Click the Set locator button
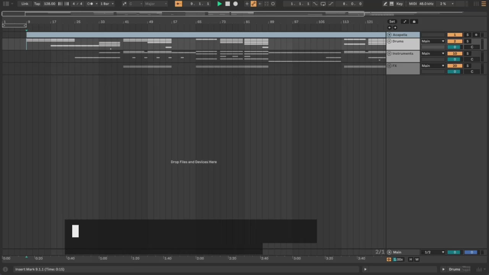This screenshot has width=489, height=275. point(392,22)
